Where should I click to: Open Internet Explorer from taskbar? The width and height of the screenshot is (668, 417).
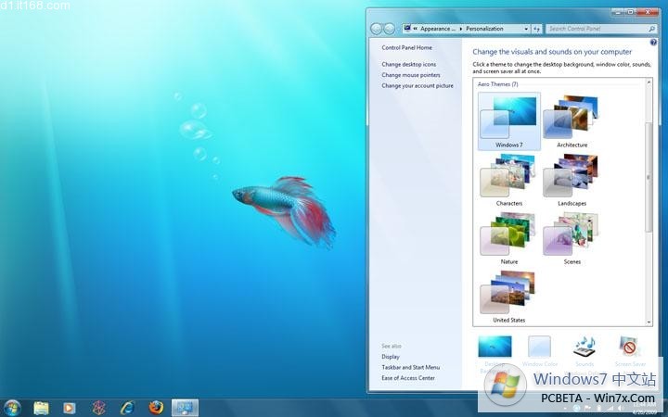127,408
